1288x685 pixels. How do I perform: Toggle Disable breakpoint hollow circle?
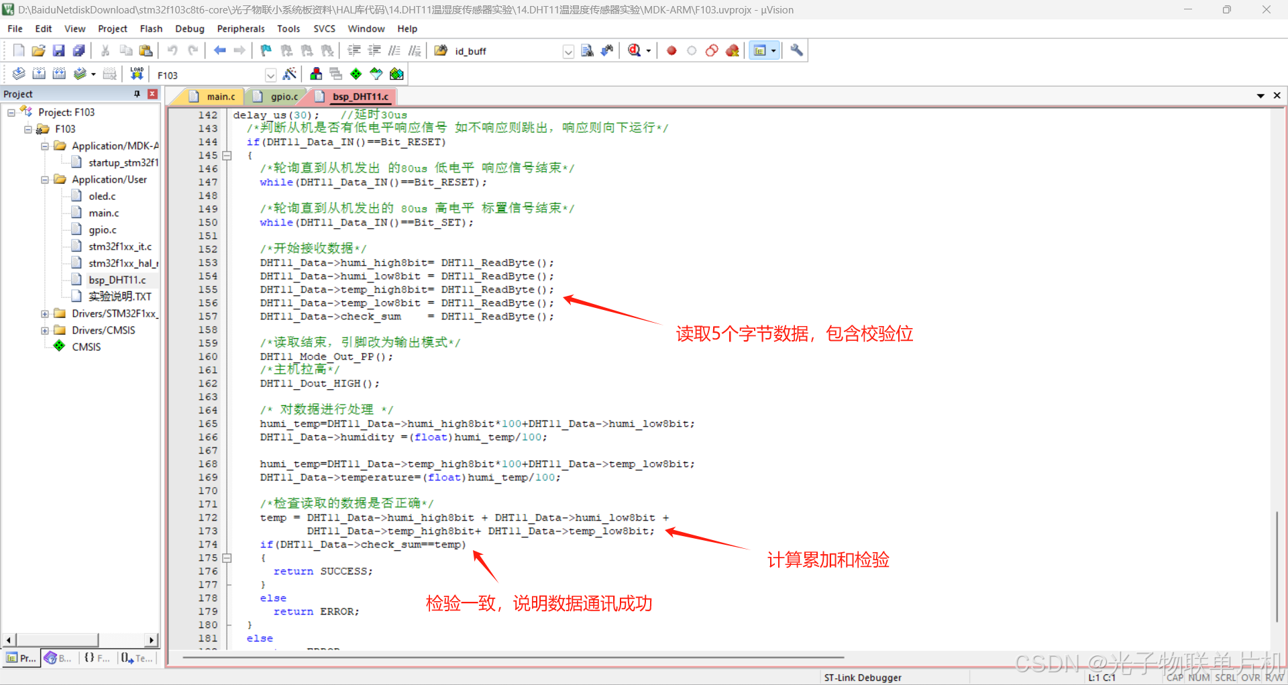coord(692,50)
